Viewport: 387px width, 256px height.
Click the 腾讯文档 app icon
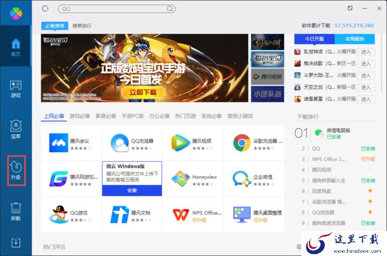(120, 215)
